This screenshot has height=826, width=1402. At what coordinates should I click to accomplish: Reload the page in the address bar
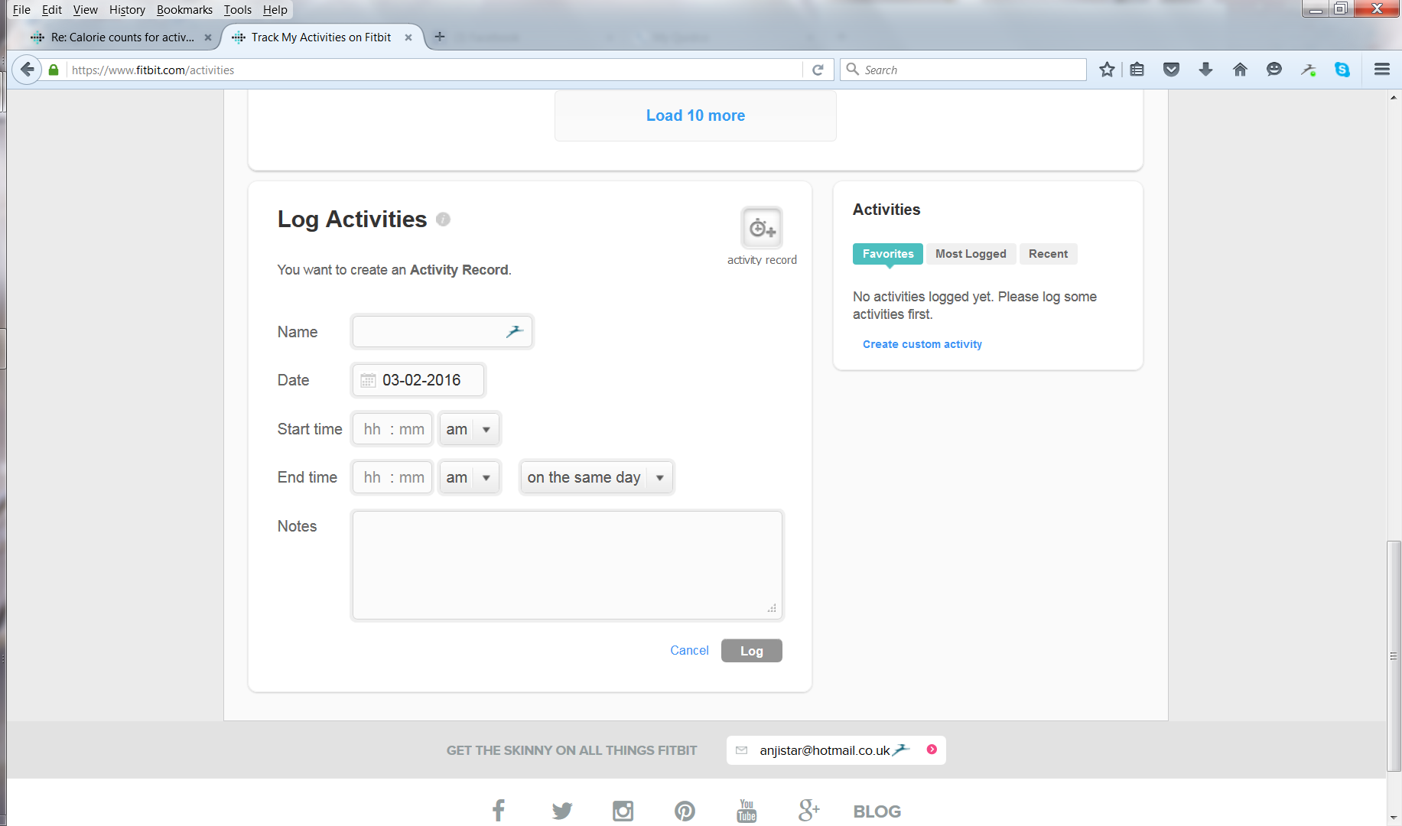click(818, 70)
